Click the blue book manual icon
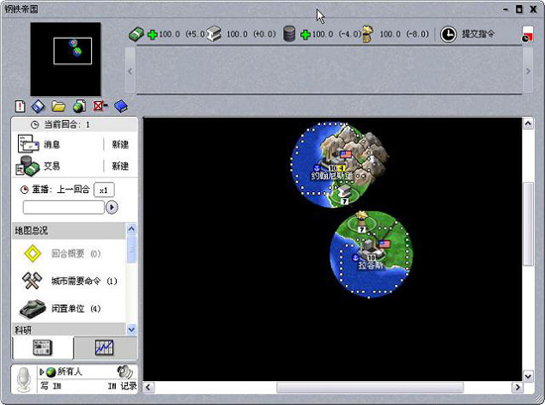Image resolution: width=545 pixels, height=405 pixels. click(x=121, y=106)
